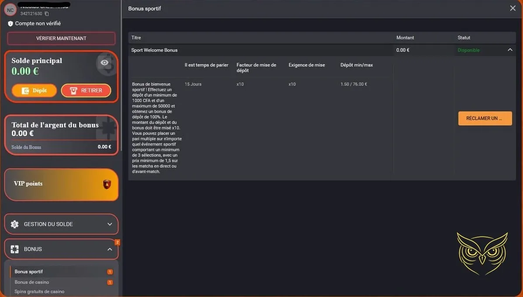Click the golden owl logo
523x297 pixels.
[482, 254]
